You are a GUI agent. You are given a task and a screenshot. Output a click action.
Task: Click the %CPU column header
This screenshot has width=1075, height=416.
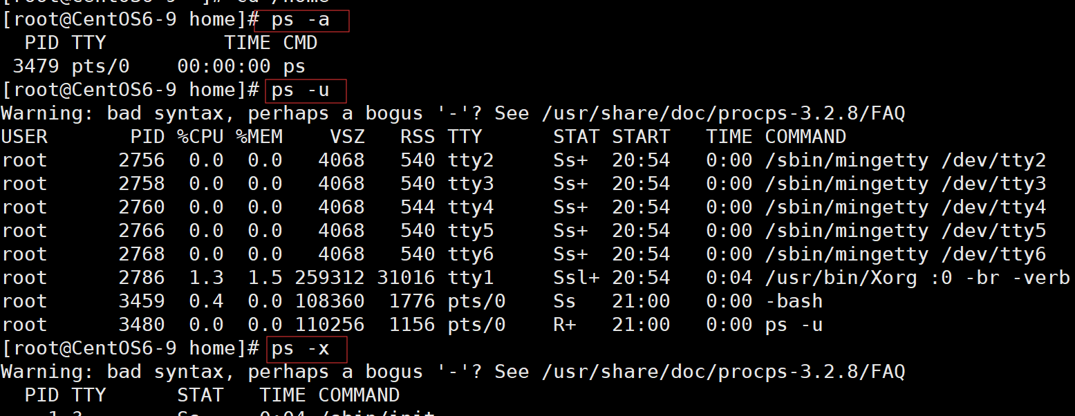(x=200, y=137)
